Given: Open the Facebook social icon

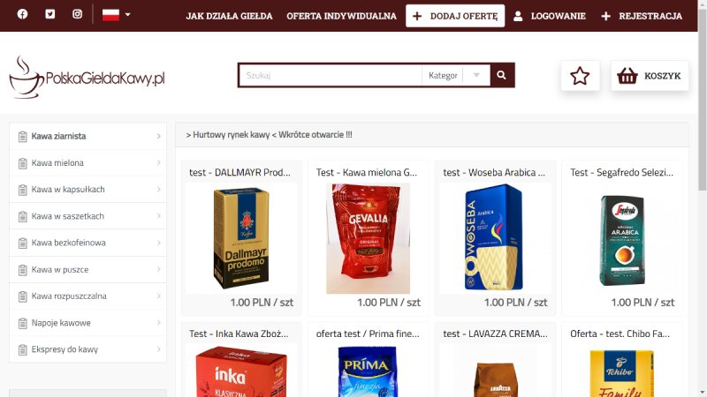Looking at the screenshot, I should click(22, 14).
